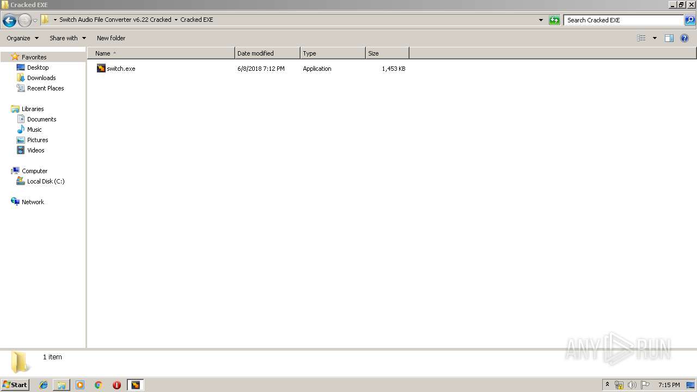Click the Start button
Screen dimensions: 697x392
tap(15, 384)
